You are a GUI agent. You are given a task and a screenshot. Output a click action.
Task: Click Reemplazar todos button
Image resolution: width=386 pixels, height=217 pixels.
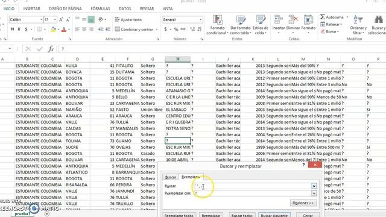[x=179, y=215]
